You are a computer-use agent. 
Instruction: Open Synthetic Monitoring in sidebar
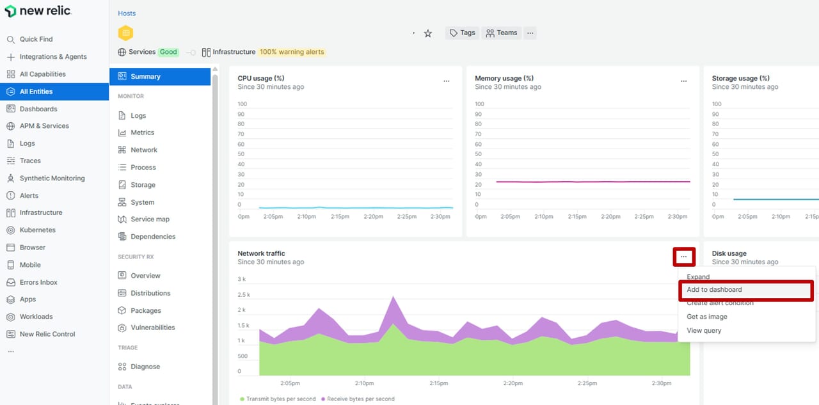click(x=52, y=179)
